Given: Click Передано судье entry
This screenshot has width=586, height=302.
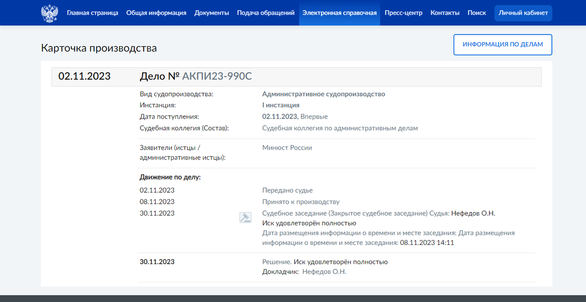Looking at the screenshot, I should pos(287,190).
